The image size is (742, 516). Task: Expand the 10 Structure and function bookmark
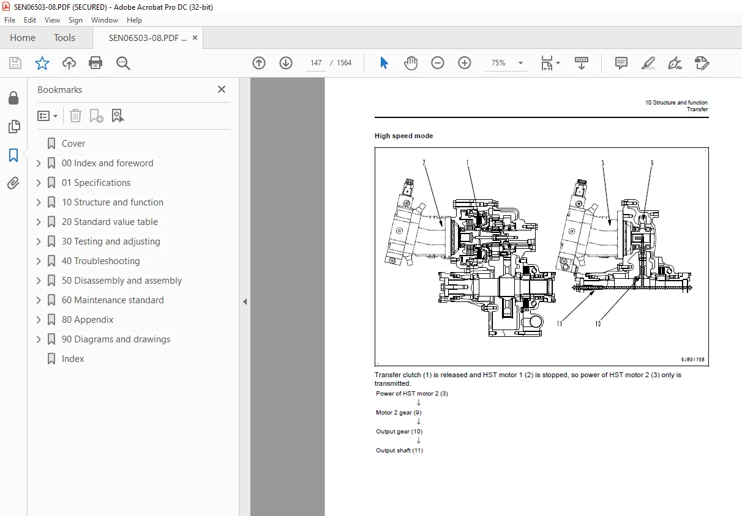[x=39, y=202]
